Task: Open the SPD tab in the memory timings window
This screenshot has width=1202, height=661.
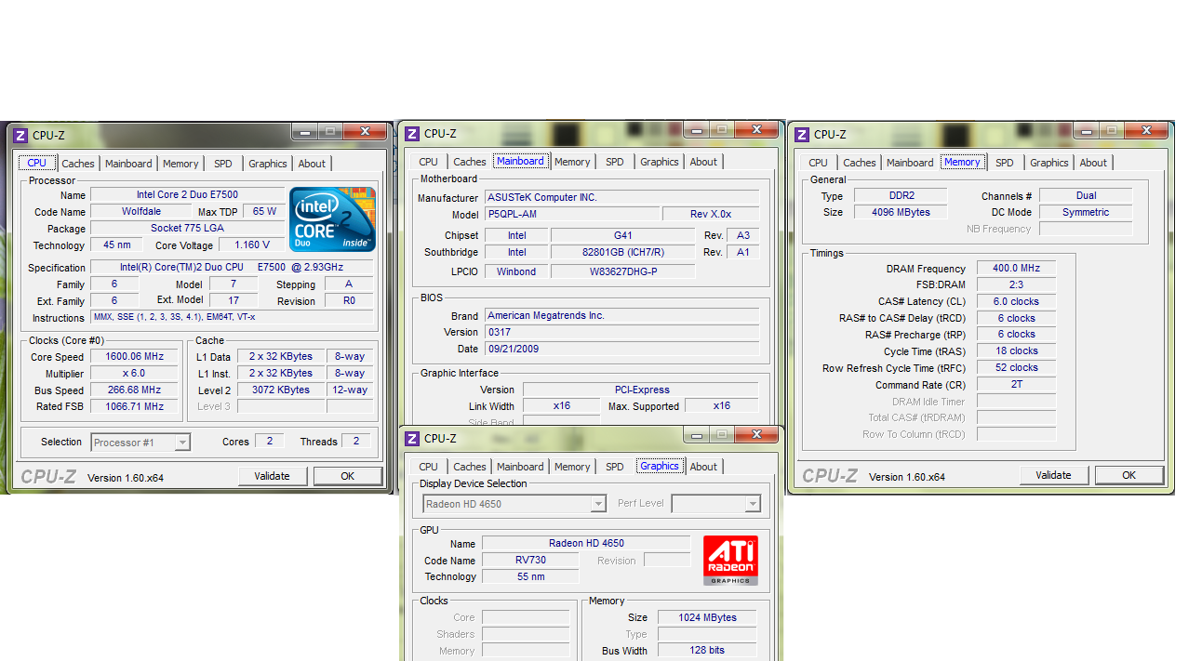Action: point(1005,163)
